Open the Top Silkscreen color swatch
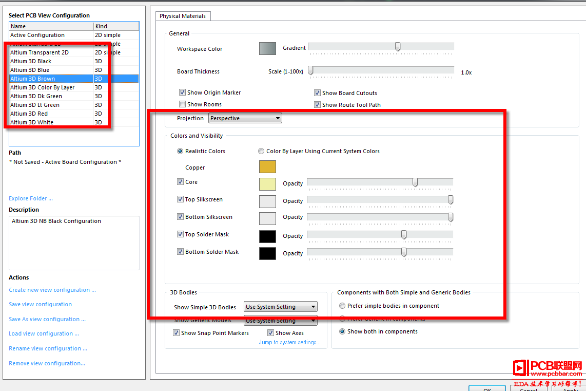This screenshot has height=391, width=586. [x=267, y=202]
